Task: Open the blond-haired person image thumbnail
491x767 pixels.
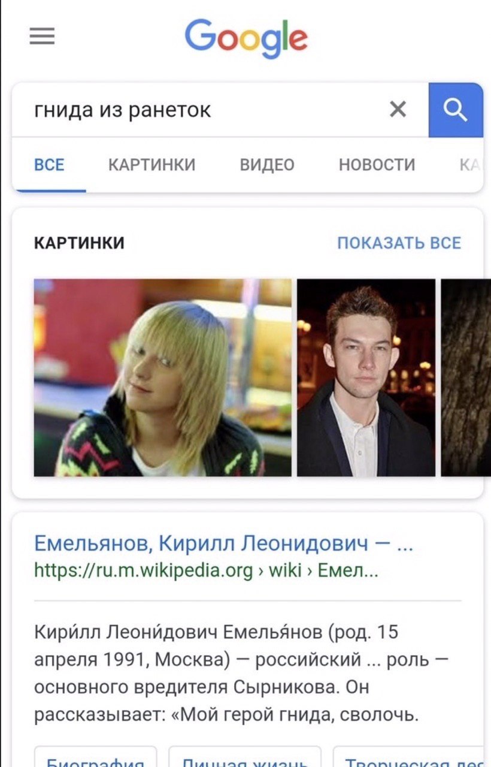Action: 163,378
